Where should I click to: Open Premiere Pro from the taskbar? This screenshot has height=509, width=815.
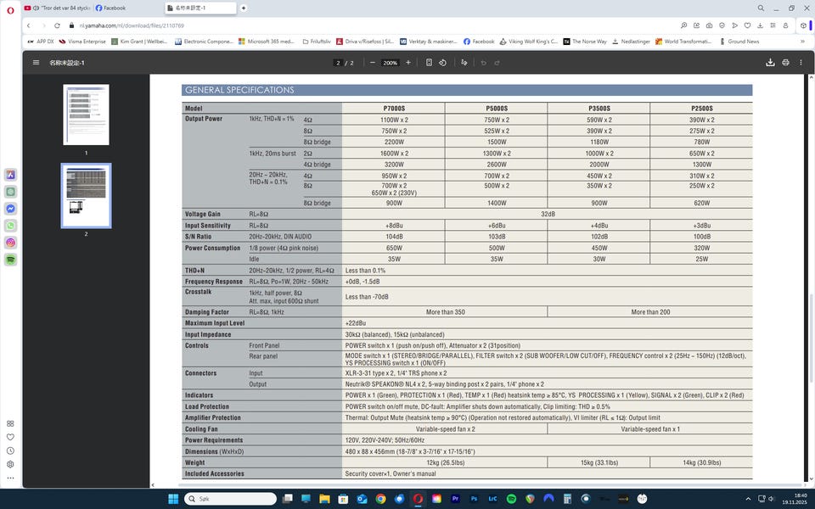[x=455, y=499]
